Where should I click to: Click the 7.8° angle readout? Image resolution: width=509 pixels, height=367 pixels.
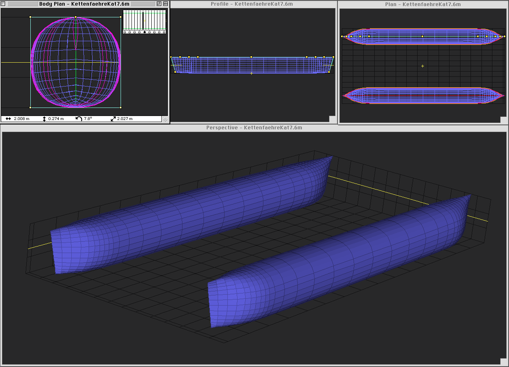point(88,119)
